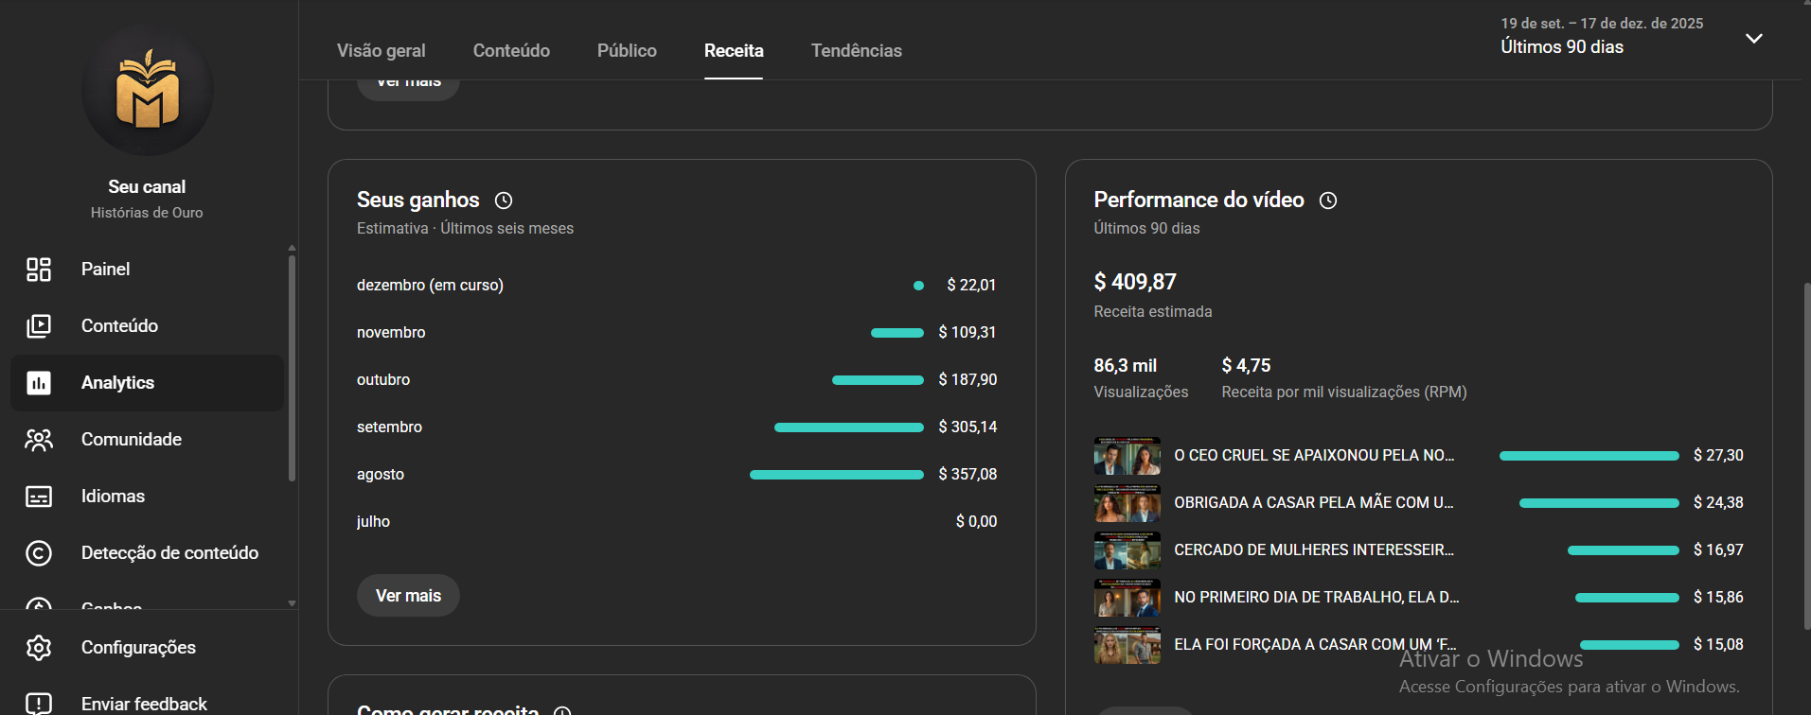Click clock icon beside Seus ganhos

tap(504, 201)
